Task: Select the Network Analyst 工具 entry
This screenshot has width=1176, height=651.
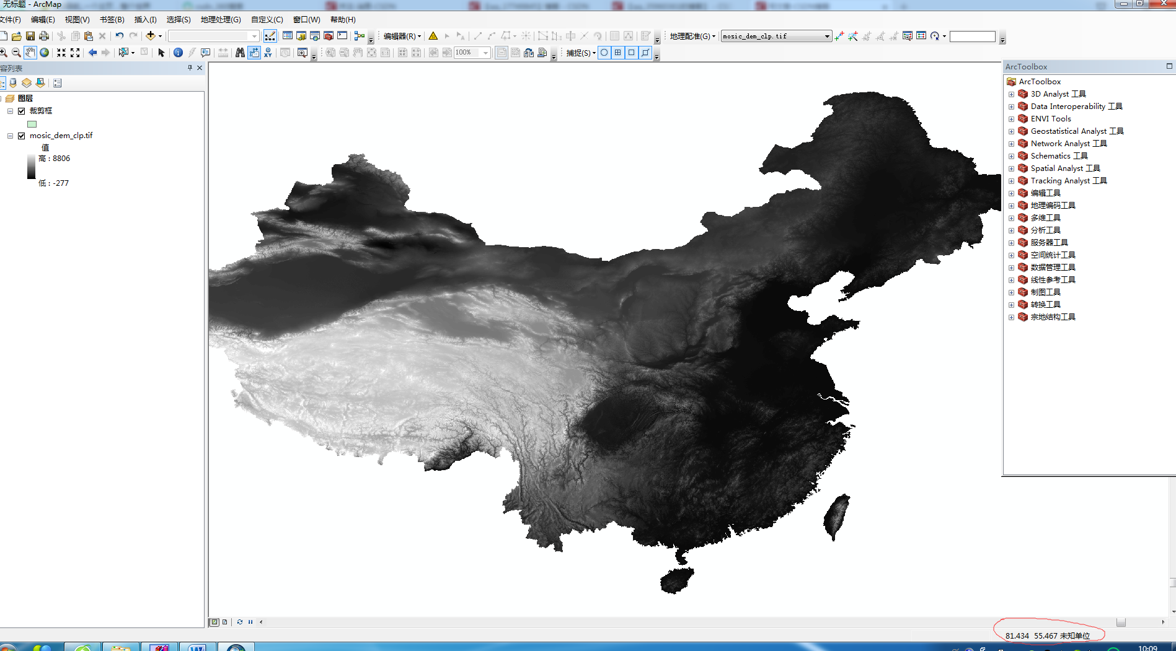Action: click(1069, 144)
